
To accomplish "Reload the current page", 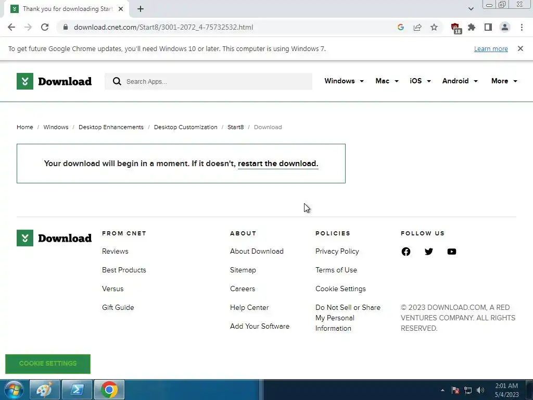I will click(45, 27).
